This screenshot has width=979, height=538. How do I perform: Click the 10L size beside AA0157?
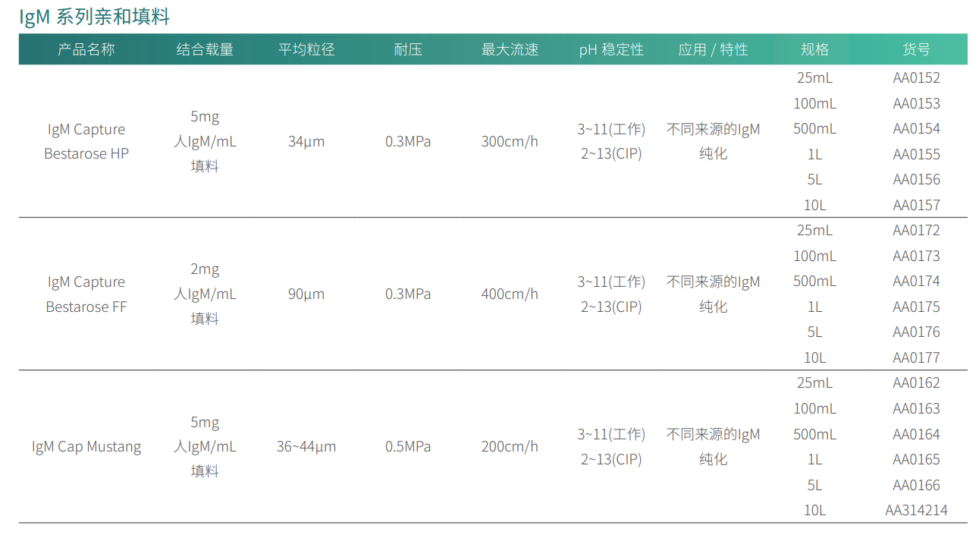tap(814, 205)
